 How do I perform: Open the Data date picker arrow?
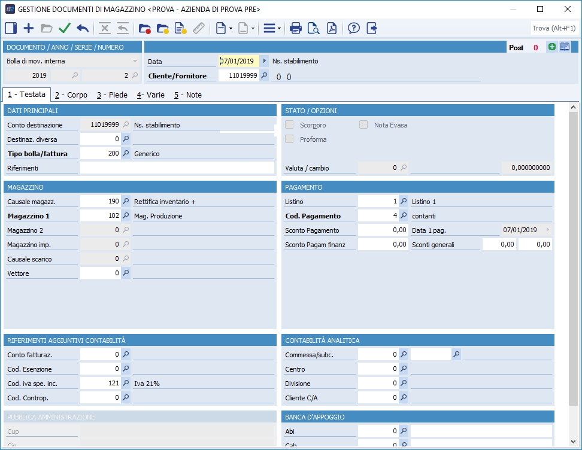click(x=264, y=61)
